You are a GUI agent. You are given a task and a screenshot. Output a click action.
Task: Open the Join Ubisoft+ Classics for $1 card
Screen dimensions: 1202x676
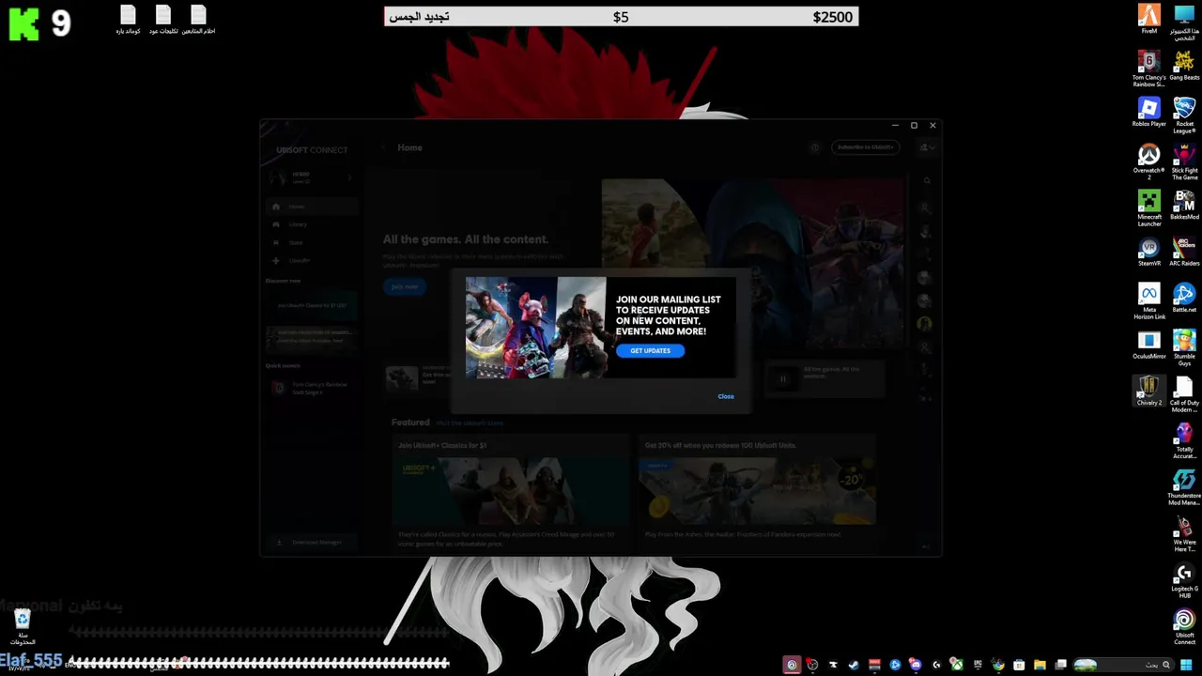click(511, 492)
